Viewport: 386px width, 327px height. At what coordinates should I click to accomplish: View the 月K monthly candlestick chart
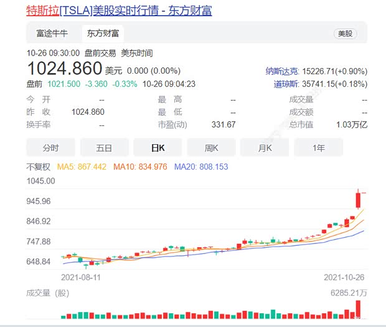pyautogui.click(x=265, y=148)
